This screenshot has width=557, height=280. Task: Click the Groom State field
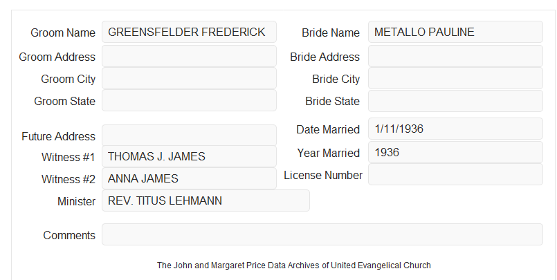pyautogui.click(x=189, y=100)
